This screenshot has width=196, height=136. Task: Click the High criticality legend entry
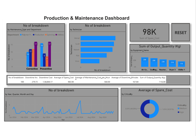(x=181, y=112)
